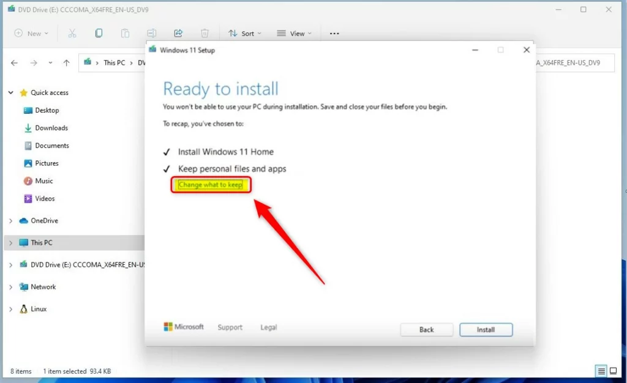Click the Downloads arrow icon in sidebar
The height and width of the screenshot is (383, 627).
[28, 128]
